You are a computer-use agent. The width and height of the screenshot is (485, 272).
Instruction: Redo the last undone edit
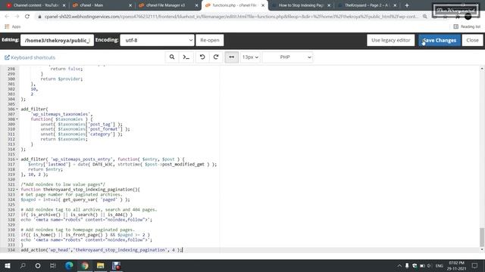pyautogui.click(x=216, y=57)
